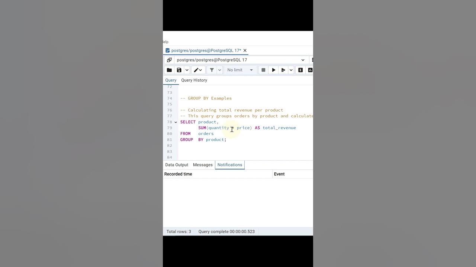Click the filter funnel icon
476x267 pixels.
pyautogui.click(x=212, y=70)
